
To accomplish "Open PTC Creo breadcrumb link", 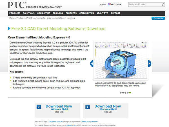I will pos(30,18).
